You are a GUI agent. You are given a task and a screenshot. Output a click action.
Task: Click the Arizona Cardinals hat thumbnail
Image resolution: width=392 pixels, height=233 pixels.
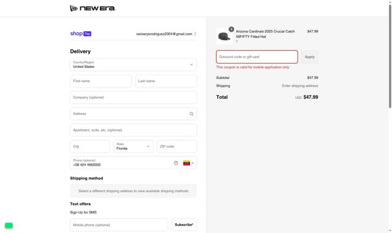pyautogui.click(x=224, y=36)
